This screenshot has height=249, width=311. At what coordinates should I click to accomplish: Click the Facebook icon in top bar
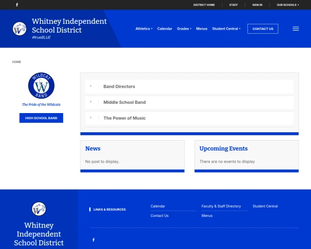coord(17,5)
